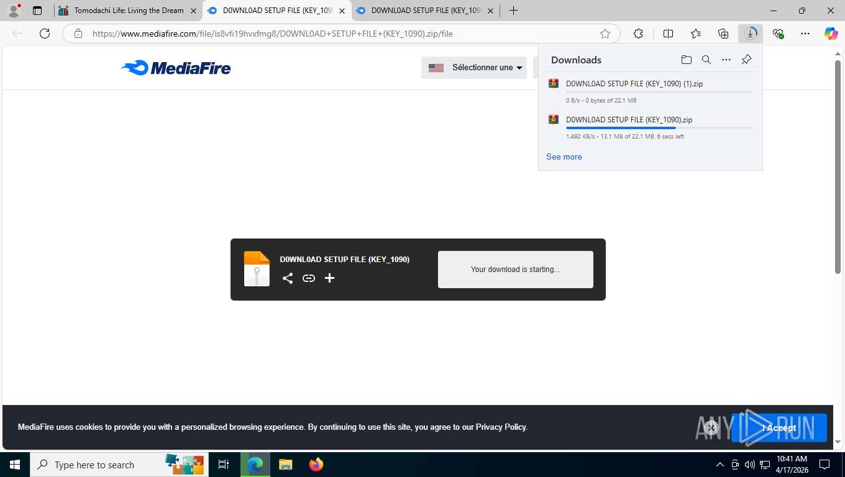The image size is (845, 477).
Task: Open File Explorer from taskbar
Action: 285,465
